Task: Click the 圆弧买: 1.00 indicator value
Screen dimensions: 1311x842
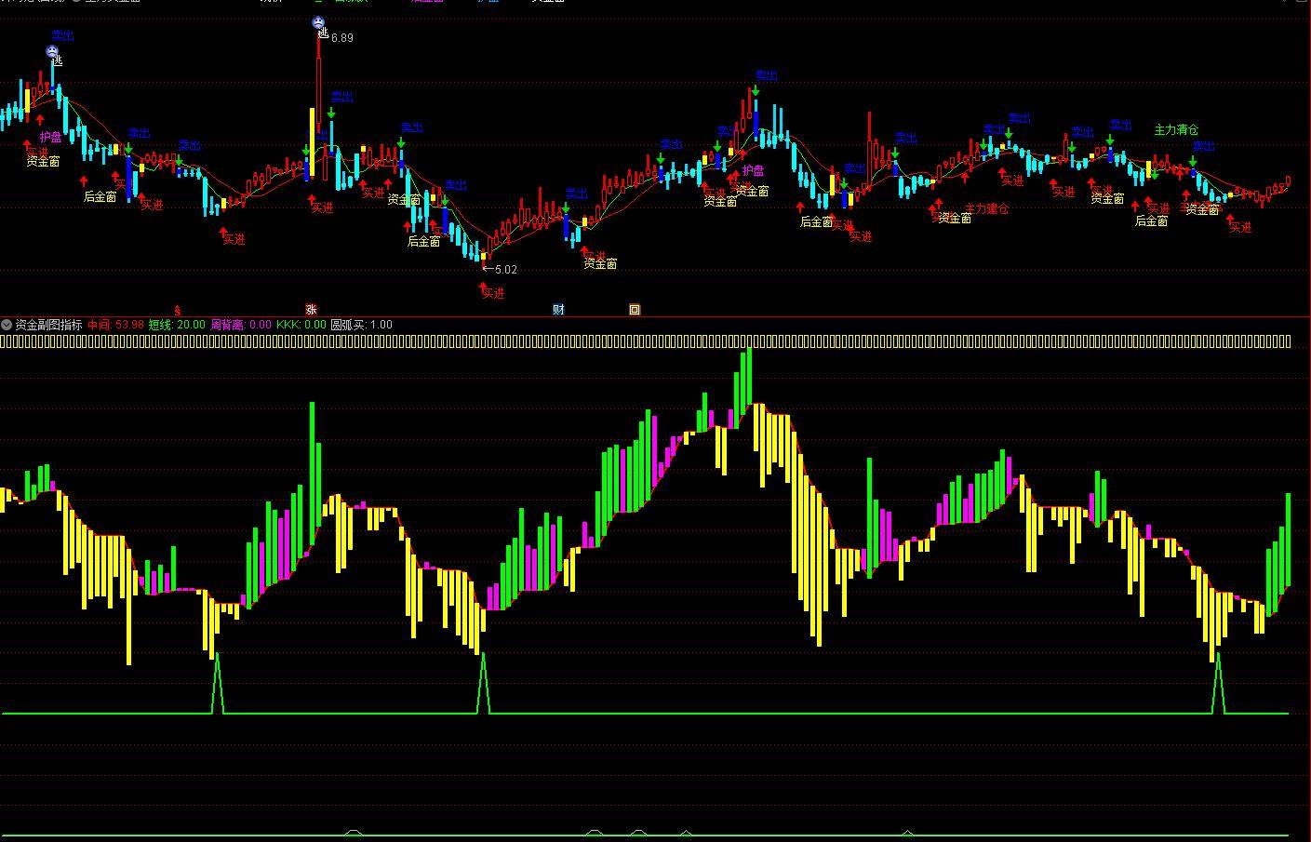Action: click(362, 325)
